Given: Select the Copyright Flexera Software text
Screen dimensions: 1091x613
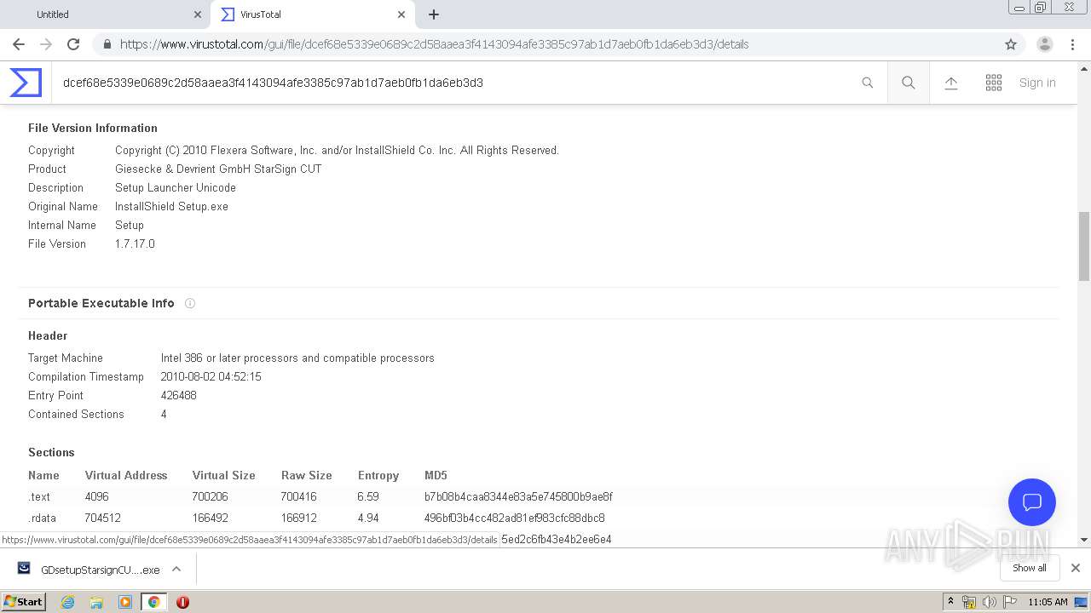Looking at the screenshot, I should coord(337,150).
